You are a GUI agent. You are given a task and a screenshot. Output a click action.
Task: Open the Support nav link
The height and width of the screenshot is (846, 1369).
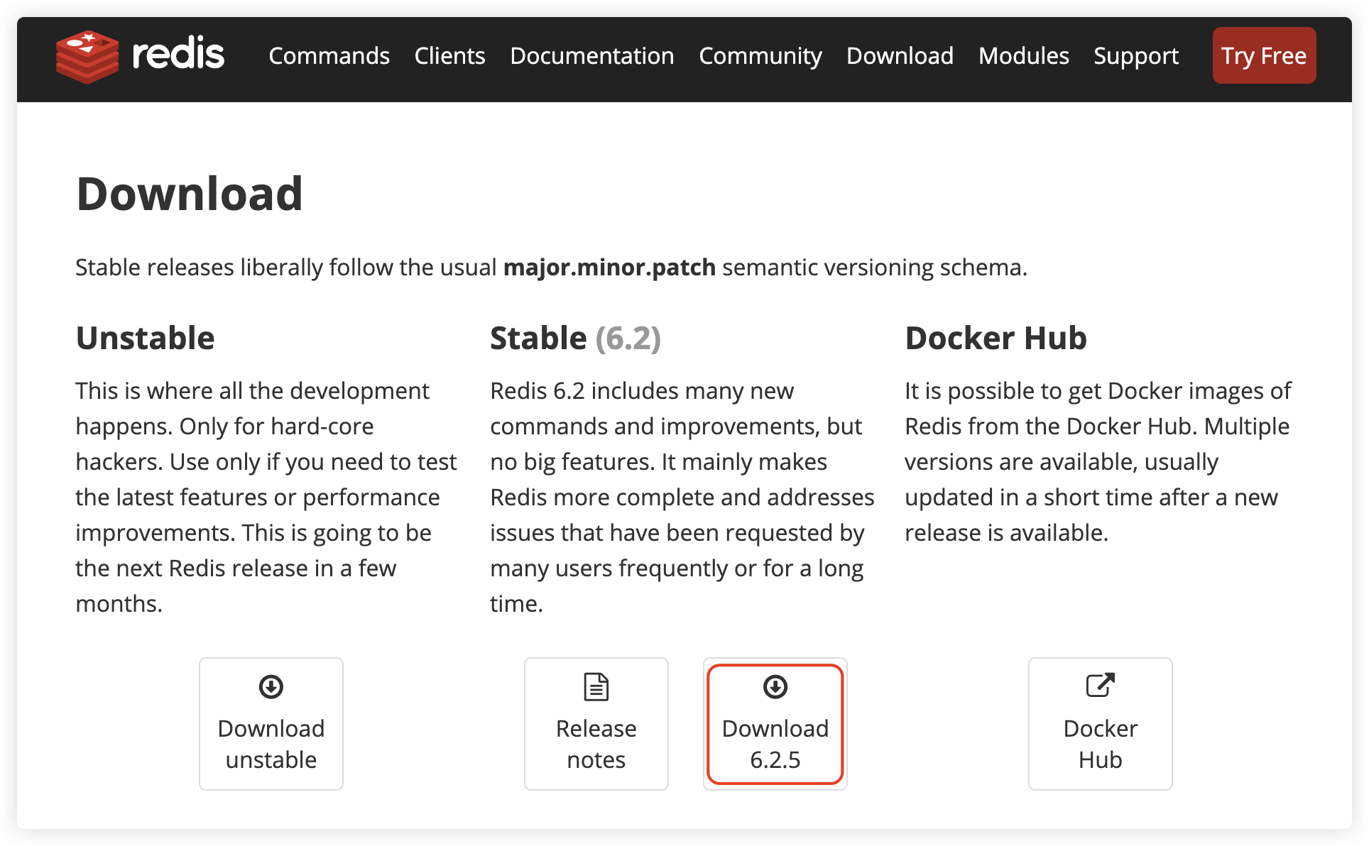[x=1136, y=56]
